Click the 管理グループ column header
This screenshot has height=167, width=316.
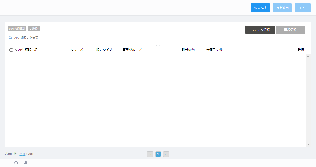[x=132, y=50]
